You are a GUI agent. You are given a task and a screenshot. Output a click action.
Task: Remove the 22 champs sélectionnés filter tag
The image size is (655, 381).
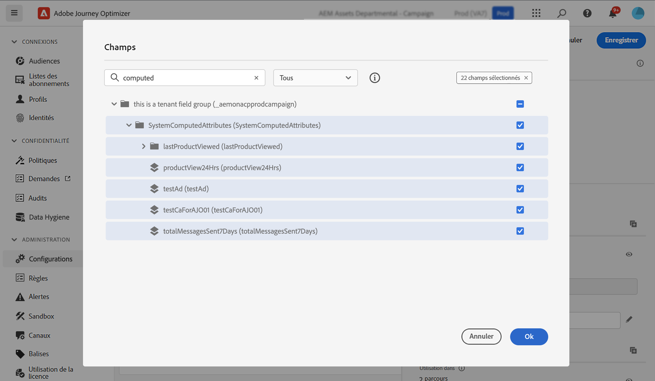point(526,78)
